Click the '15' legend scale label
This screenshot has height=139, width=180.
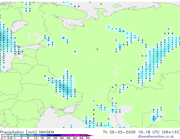(x=42, y=138)
